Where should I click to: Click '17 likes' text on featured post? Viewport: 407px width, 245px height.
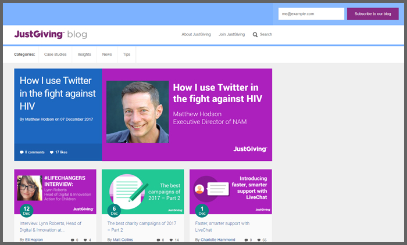61,152
